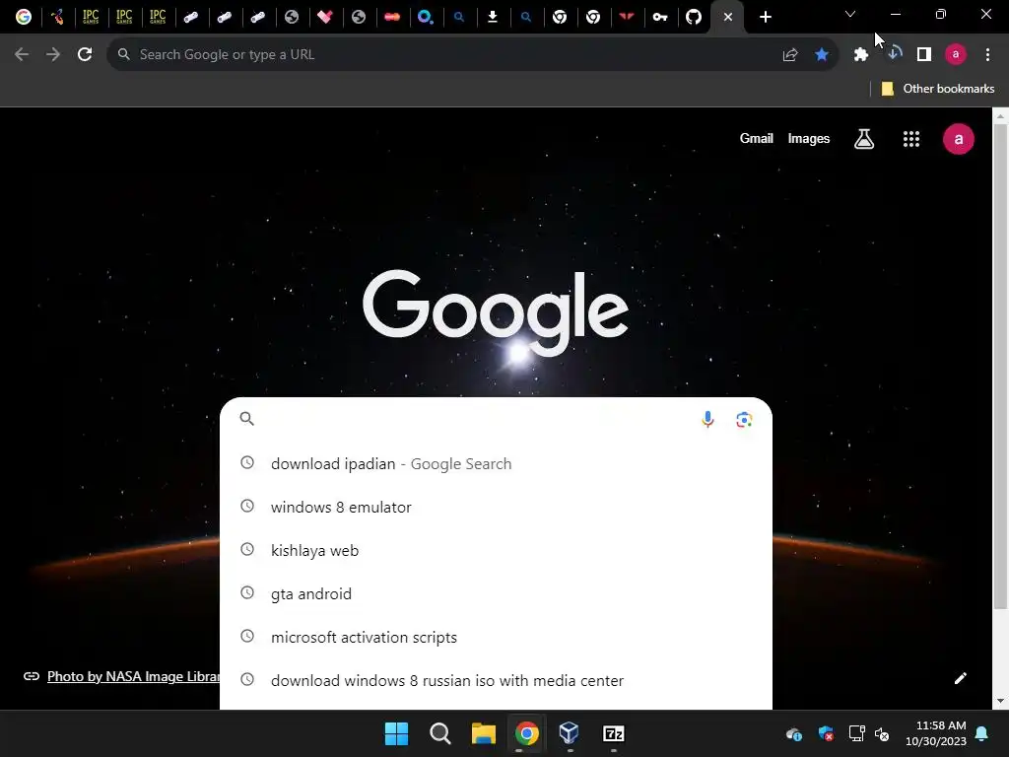1009x757 pixels.
Task: Go forward to next page
Action: 53,55
